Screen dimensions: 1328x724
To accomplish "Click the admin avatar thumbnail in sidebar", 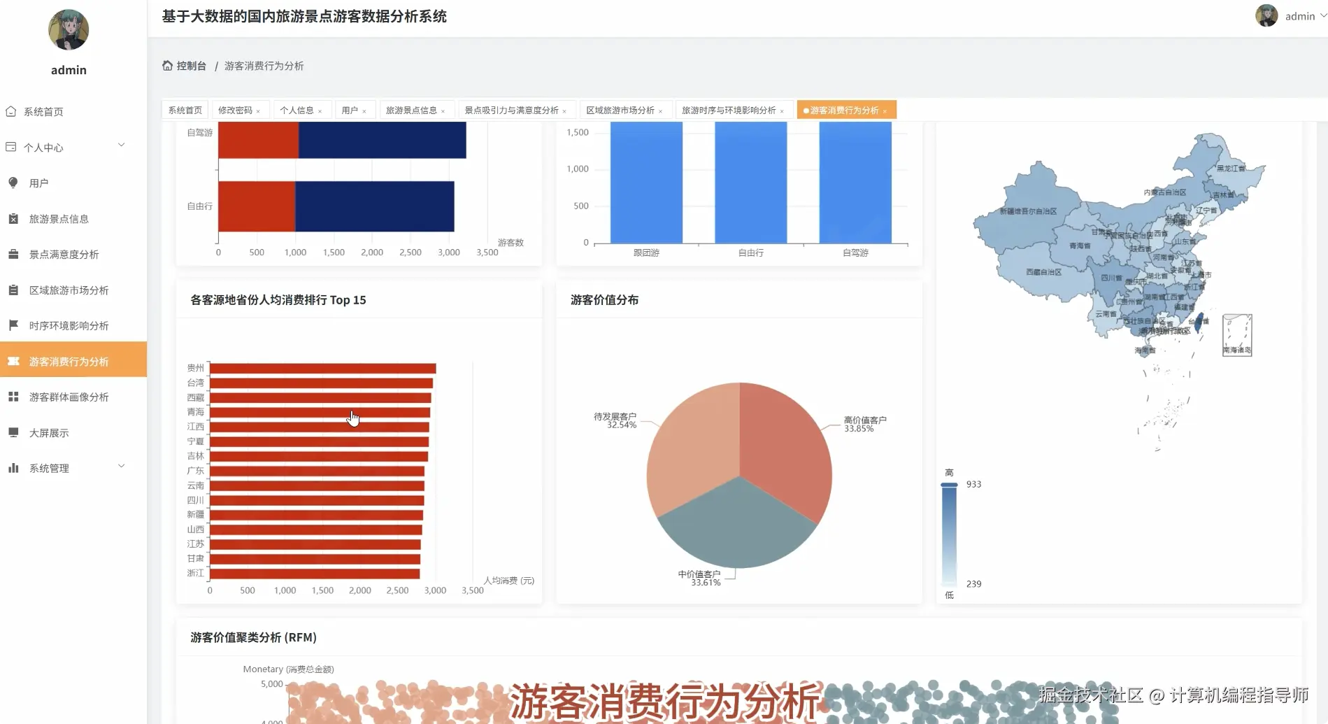I will (x=68, y=29).
